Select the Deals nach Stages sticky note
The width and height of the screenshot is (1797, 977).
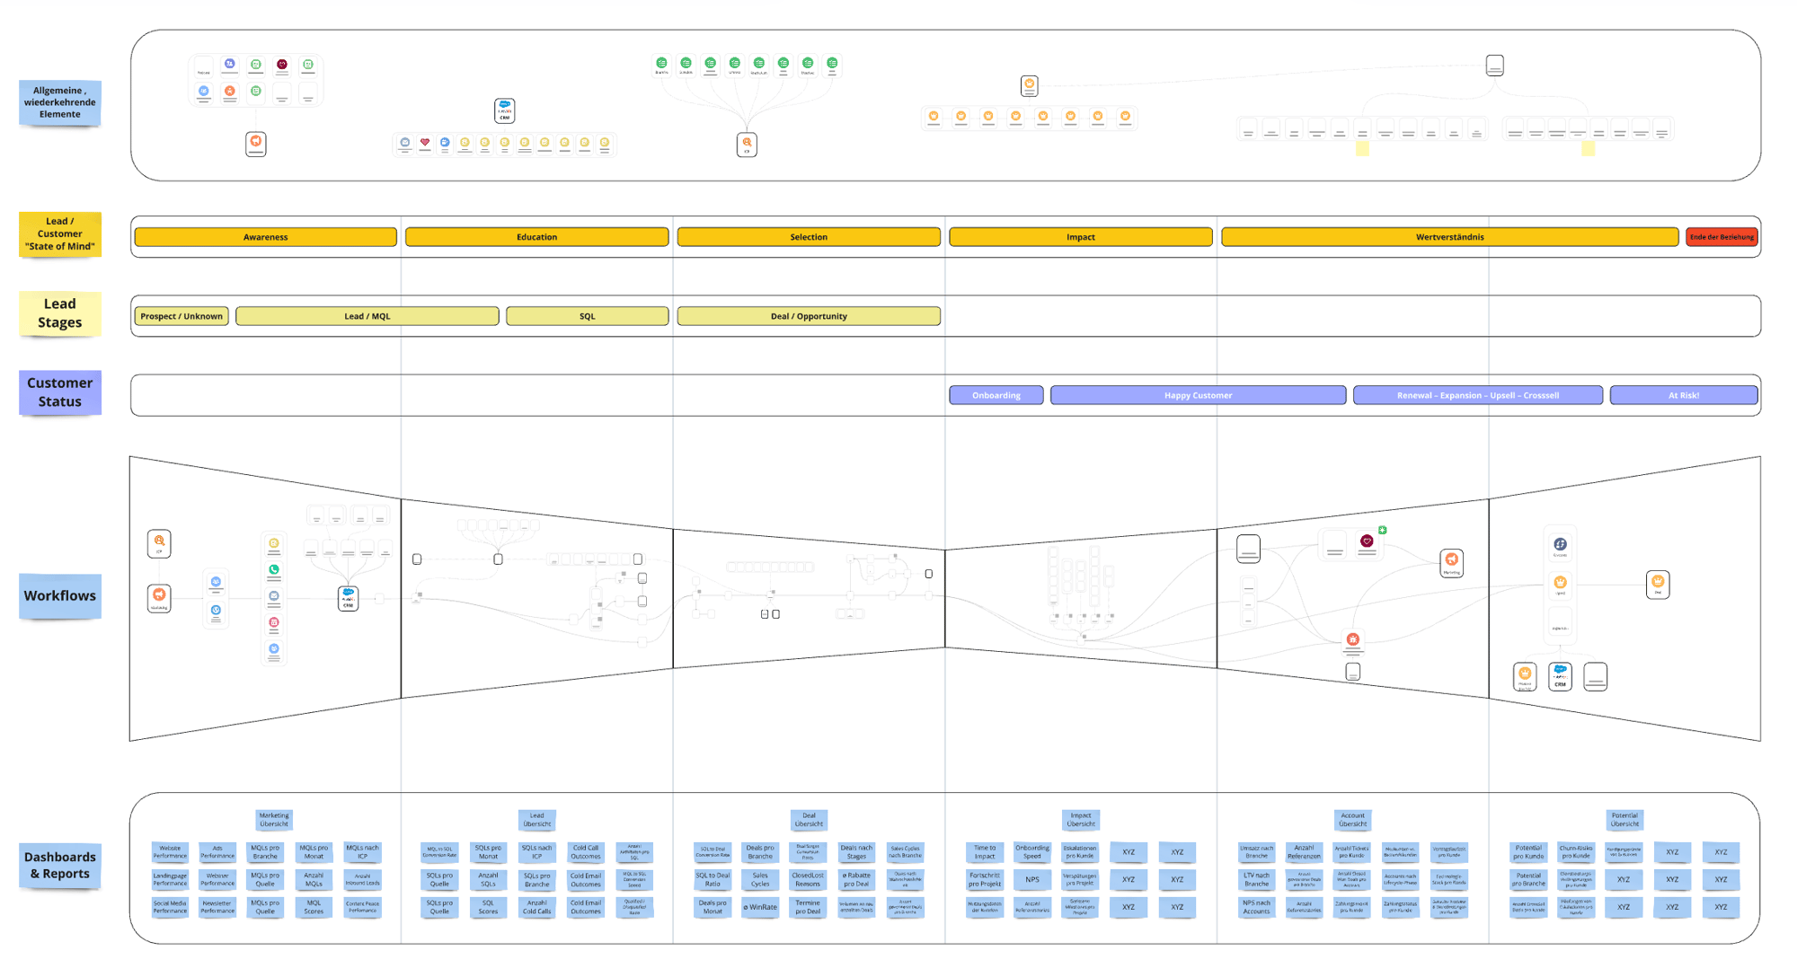[856, 851]
